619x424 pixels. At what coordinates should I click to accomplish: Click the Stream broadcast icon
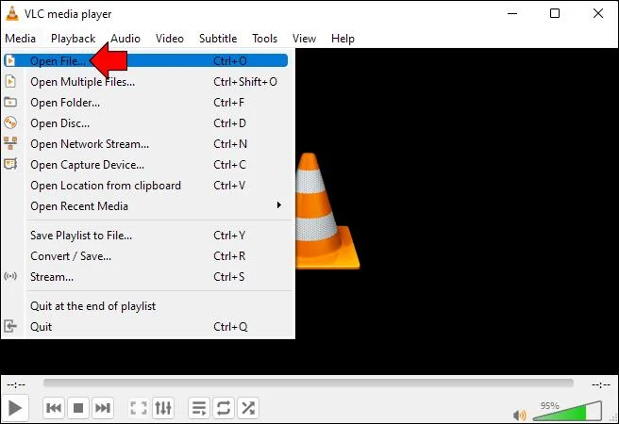click(x=10, y=276)
